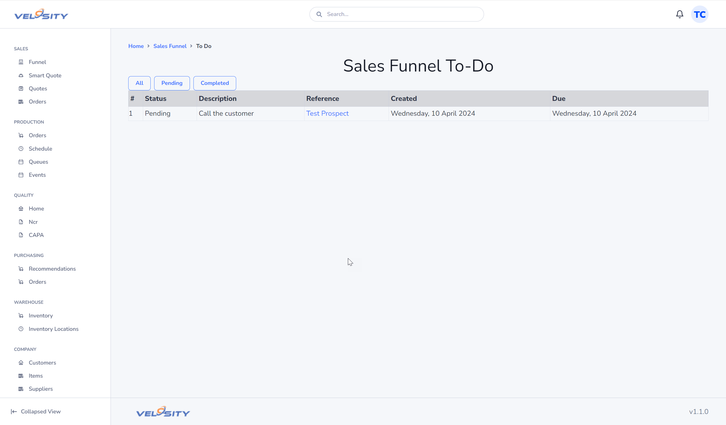The width and height of the screenshot is (726, 425).
Task: Click the Inventory Locations clock icon
Action: point(21,329)
